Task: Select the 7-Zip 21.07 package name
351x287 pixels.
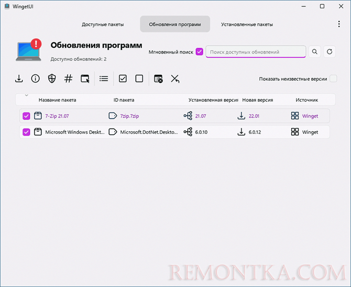Action: pos(57,116)
